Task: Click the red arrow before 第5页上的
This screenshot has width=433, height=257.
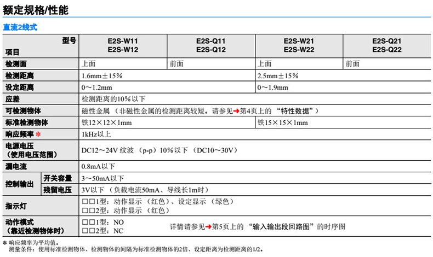Action: (x=208, y=226)
